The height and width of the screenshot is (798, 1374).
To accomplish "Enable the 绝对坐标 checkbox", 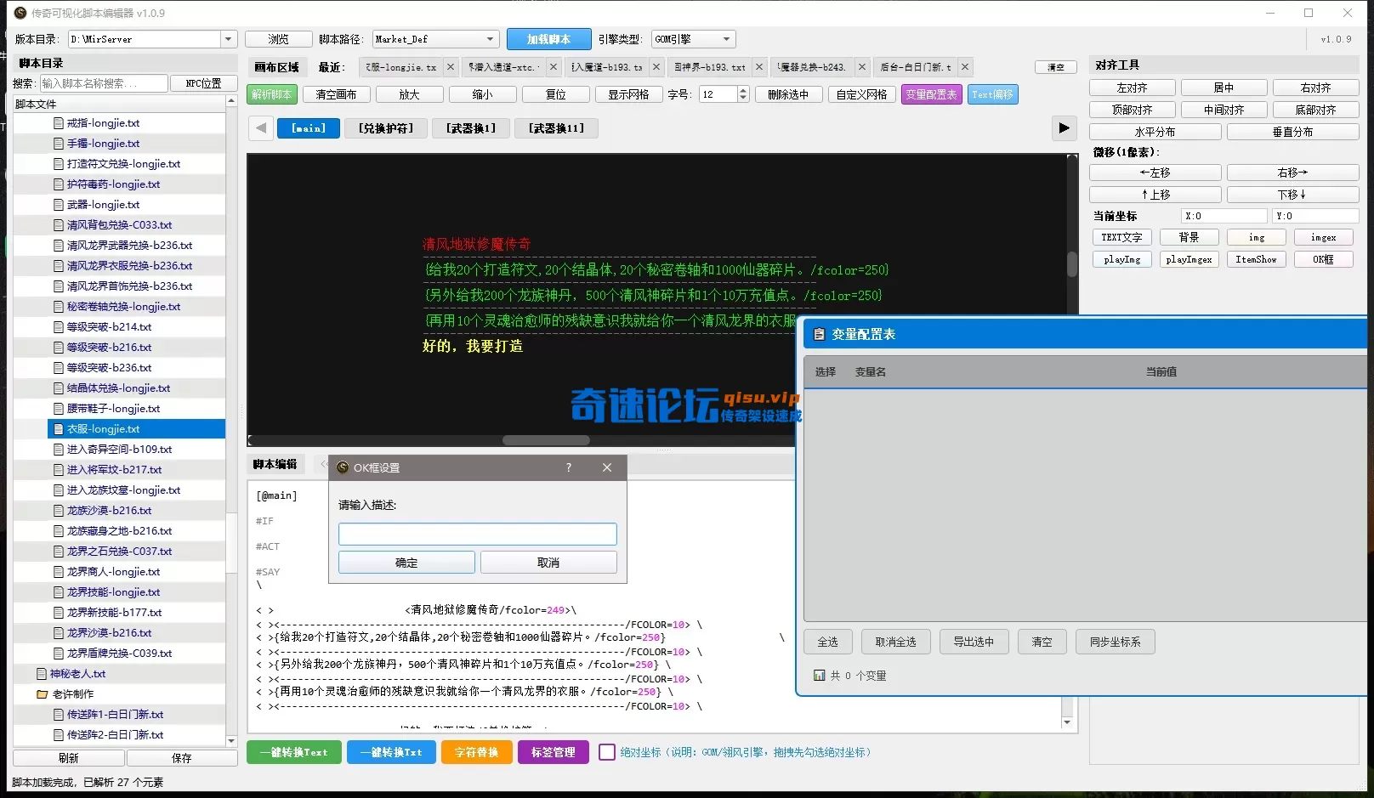I will pos(607,752).
